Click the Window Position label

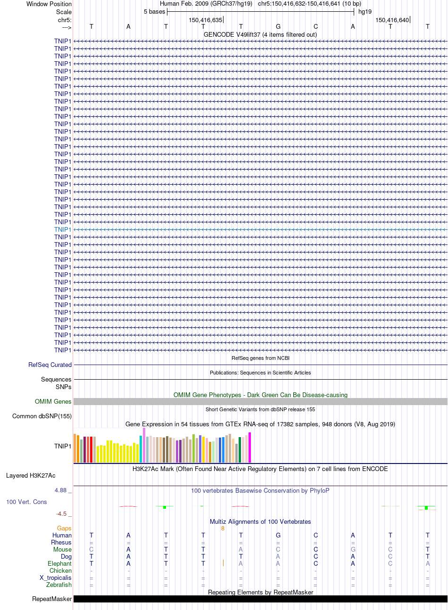click(49, 4)
